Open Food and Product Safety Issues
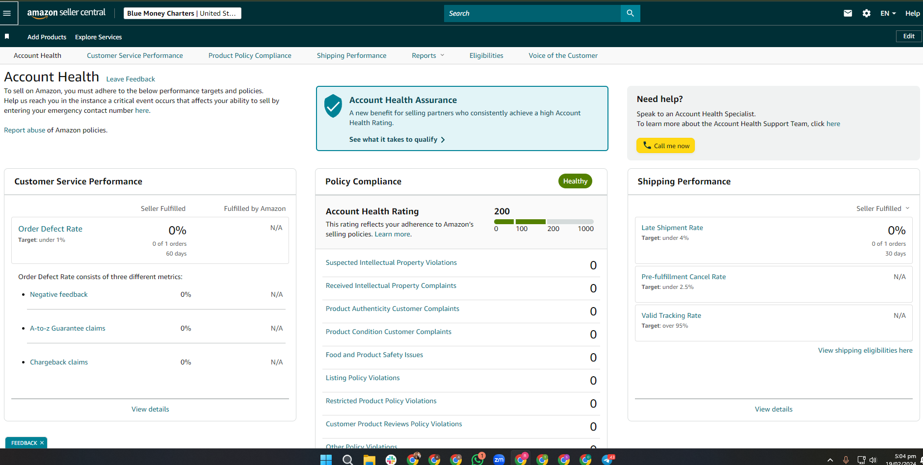 click(x=374, y=355)
